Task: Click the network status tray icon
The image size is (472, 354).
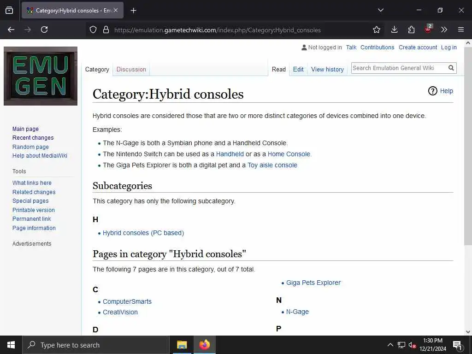Action: 401,345
